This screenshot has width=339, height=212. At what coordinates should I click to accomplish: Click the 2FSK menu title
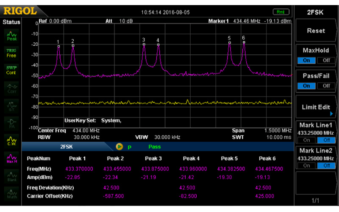click(316, 12)
